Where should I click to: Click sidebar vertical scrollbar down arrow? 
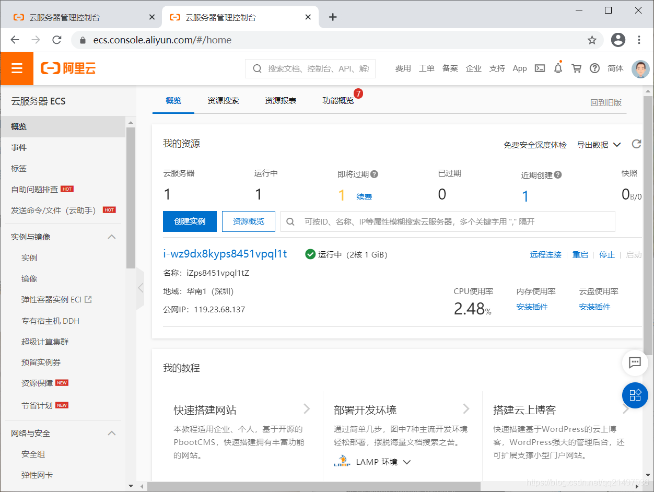tap(131, 486)
